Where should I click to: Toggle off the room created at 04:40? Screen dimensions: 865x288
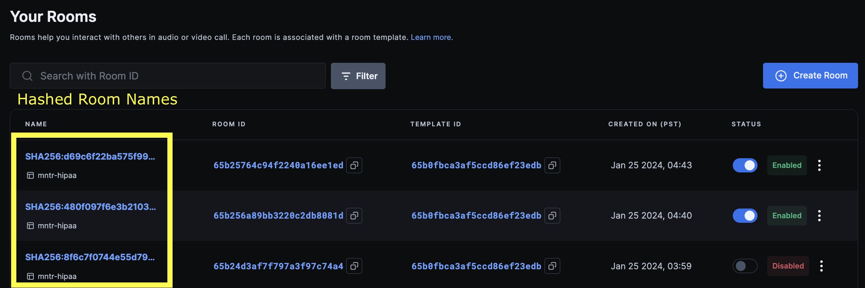(x=745, y=216)
